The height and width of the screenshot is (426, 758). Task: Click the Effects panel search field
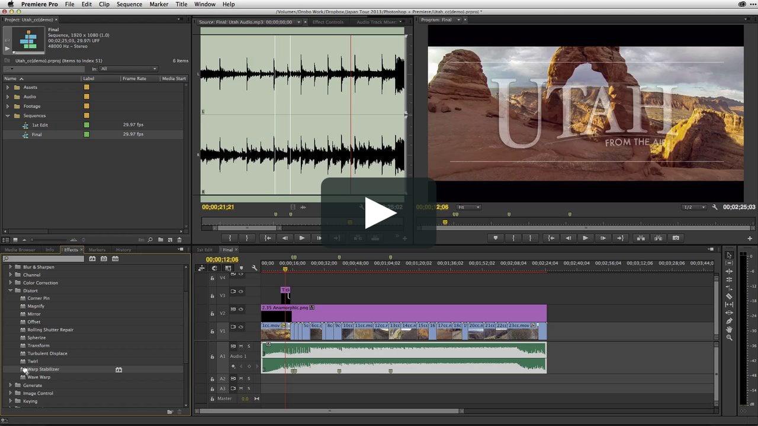[43, 259]
